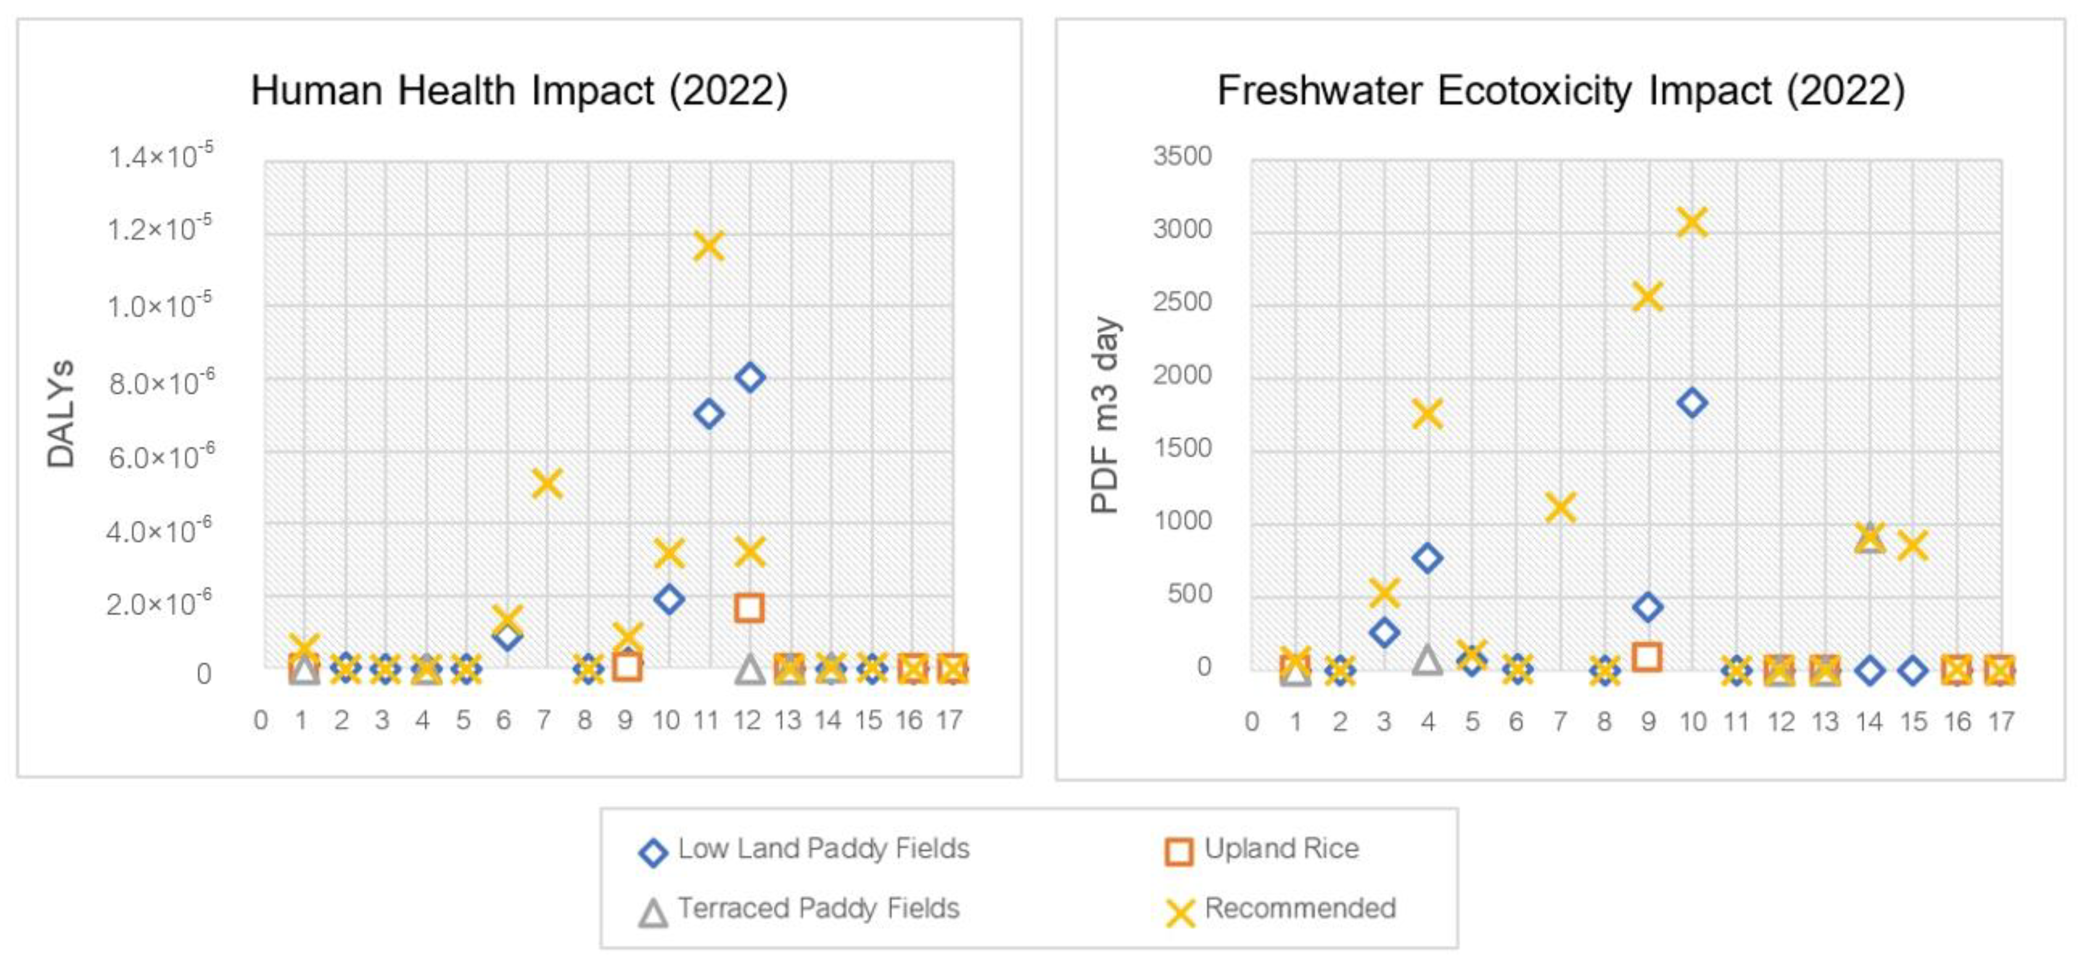Click the Upland Rice square legend icon

[x=1178, y=852]
